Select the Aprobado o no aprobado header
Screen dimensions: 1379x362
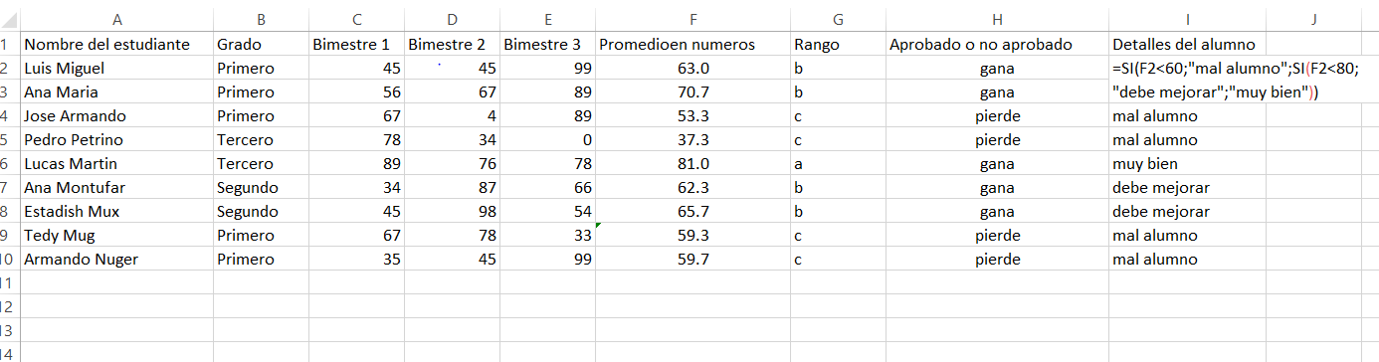click(997, 45)
